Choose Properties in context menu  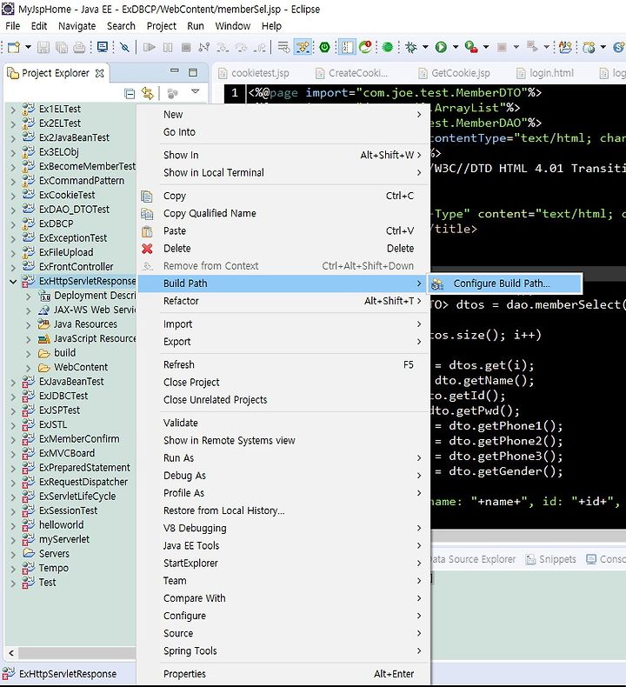point(283,674)
